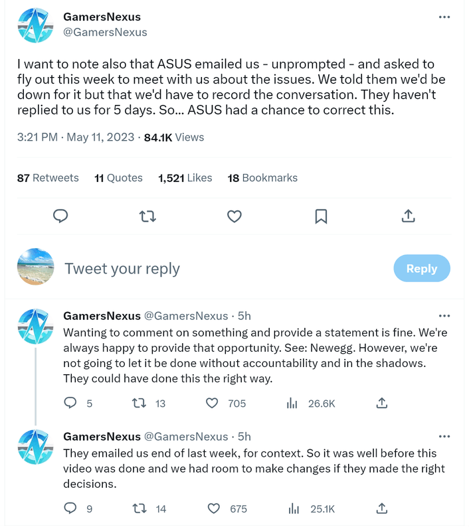
Task: View the 1,521 Likes list
Action: (x=185, y=178)
